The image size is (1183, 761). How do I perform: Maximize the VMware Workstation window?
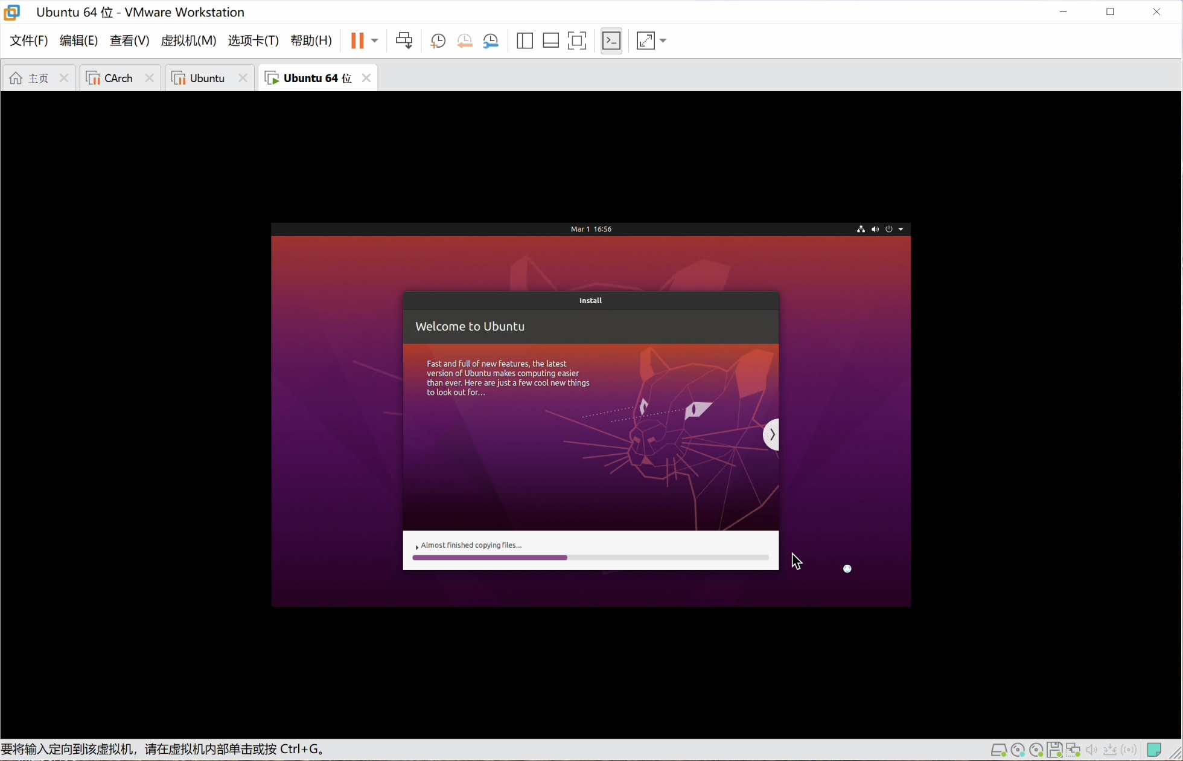pos(1111,12)
